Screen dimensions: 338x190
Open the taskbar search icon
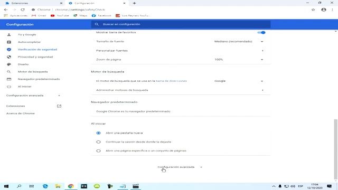tap(19, 186)
